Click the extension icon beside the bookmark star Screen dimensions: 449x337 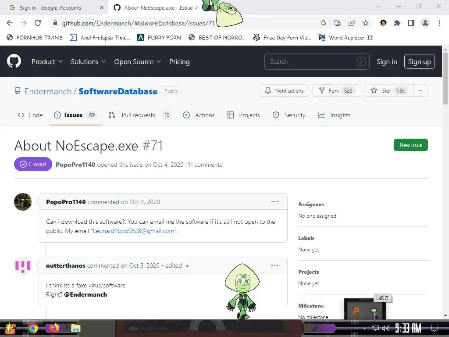(383, 23)
